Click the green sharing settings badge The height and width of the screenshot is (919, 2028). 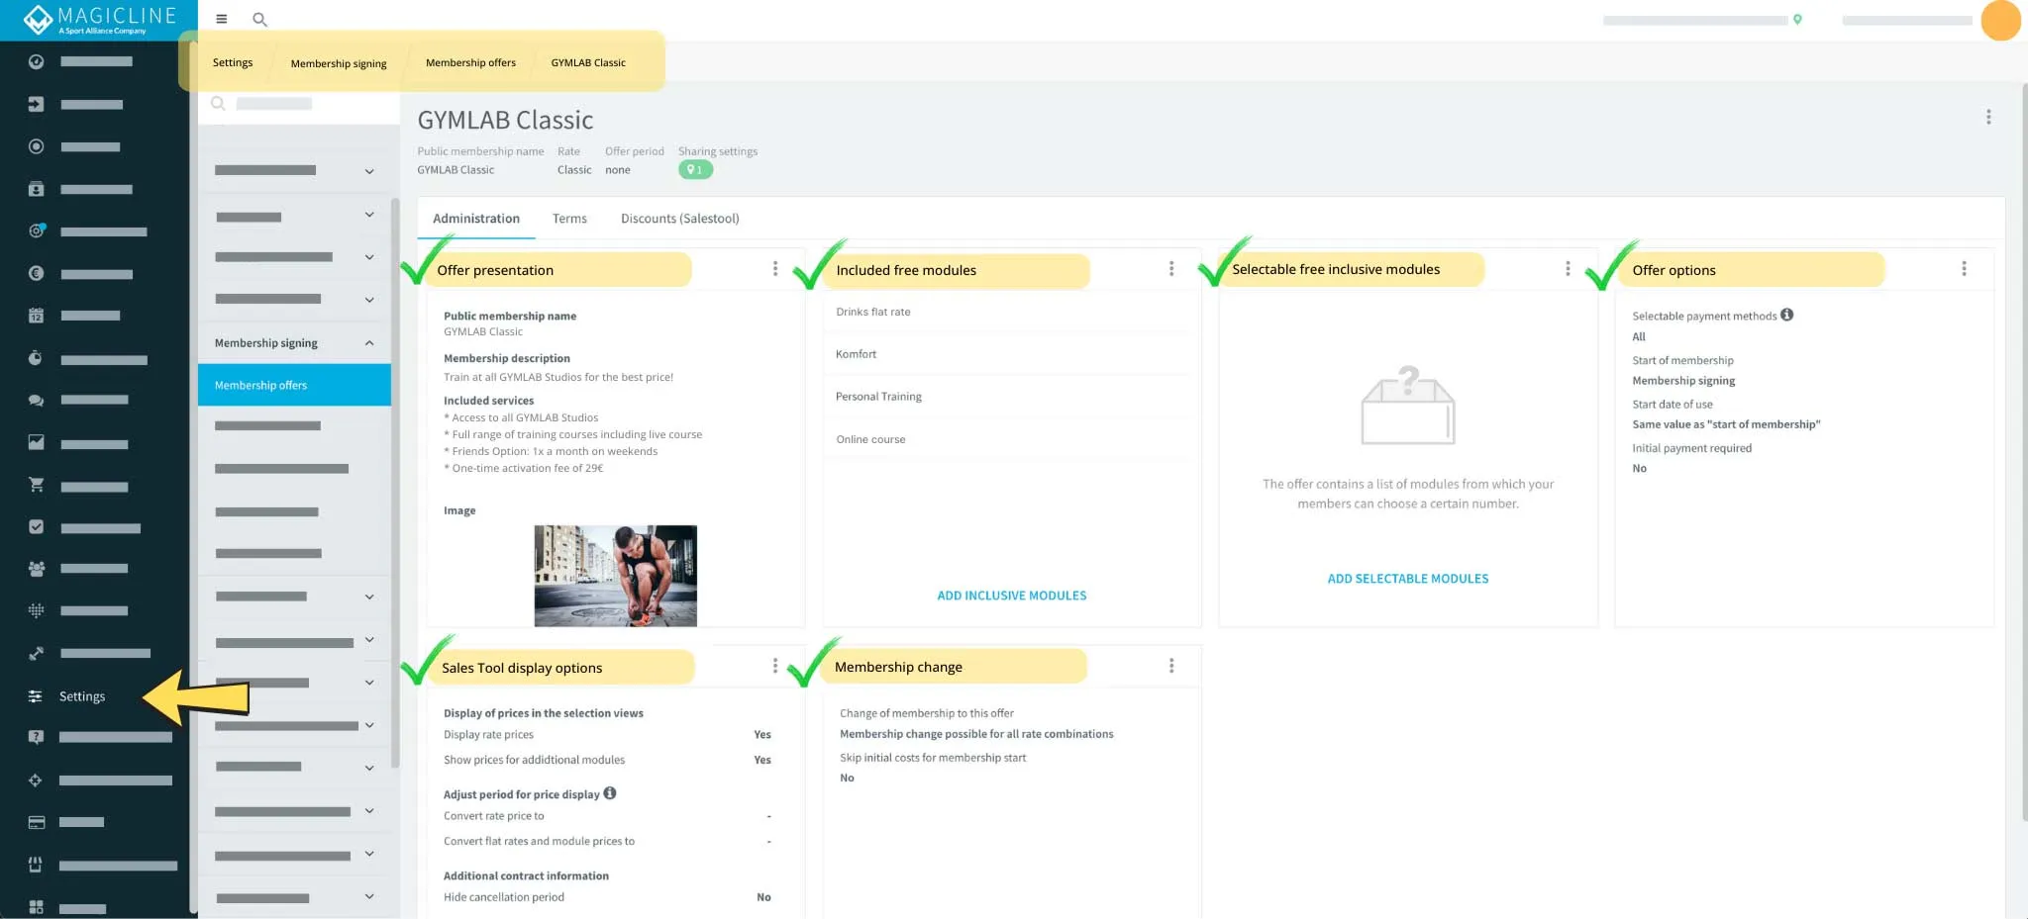695,170
